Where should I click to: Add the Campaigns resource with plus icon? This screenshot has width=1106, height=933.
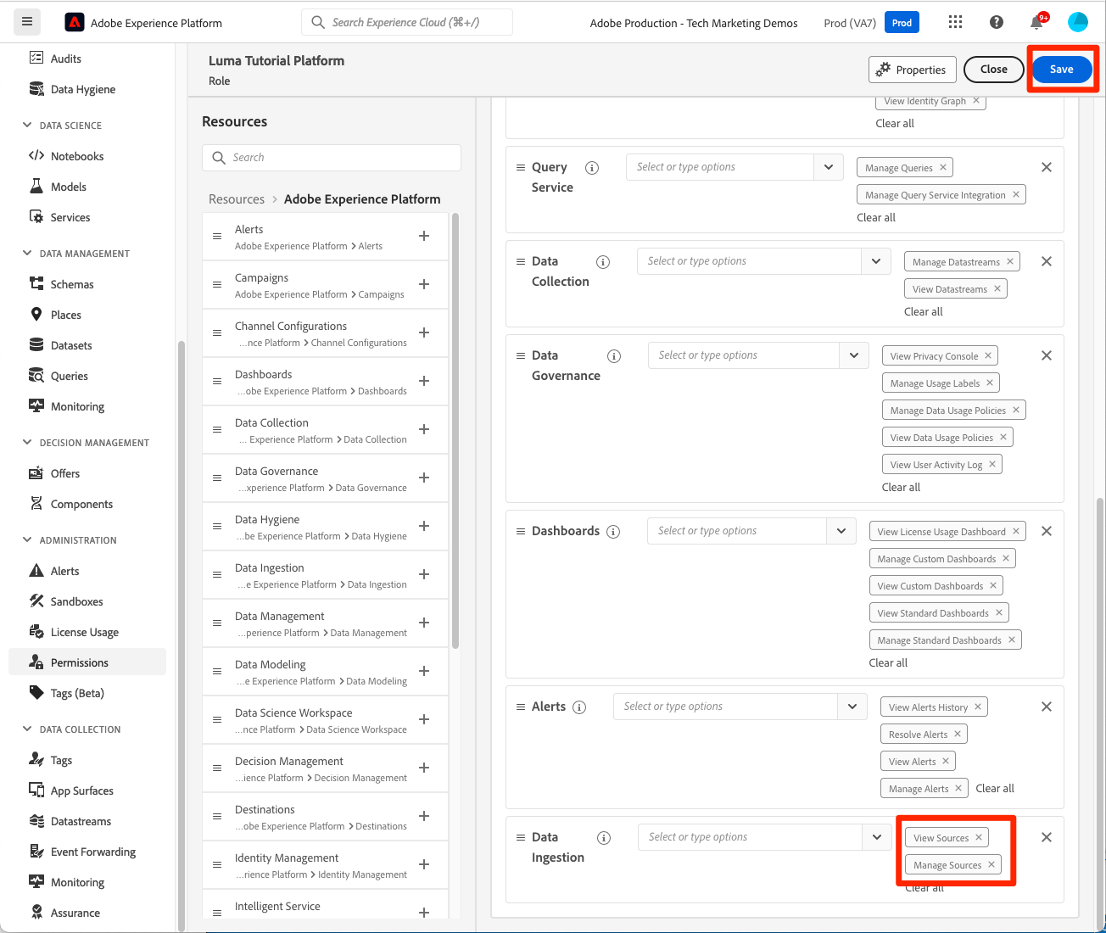(x=424, y=284)
